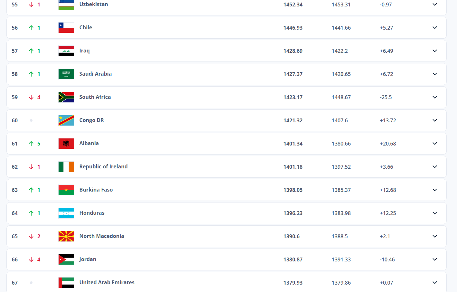Click the Albania flag icon
Viewport: 457px width, 292px height.
(x=66, y=144)
